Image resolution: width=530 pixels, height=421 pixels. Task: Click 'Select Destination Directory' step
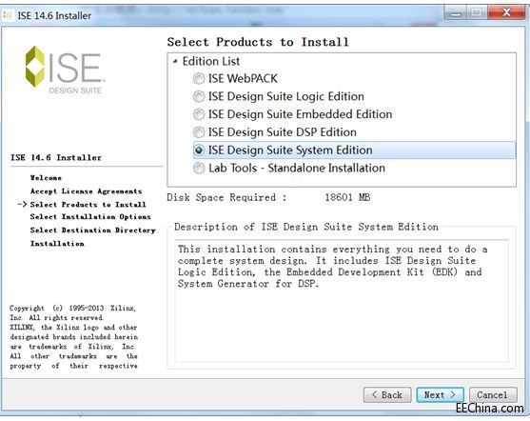[x=92, y=231]
